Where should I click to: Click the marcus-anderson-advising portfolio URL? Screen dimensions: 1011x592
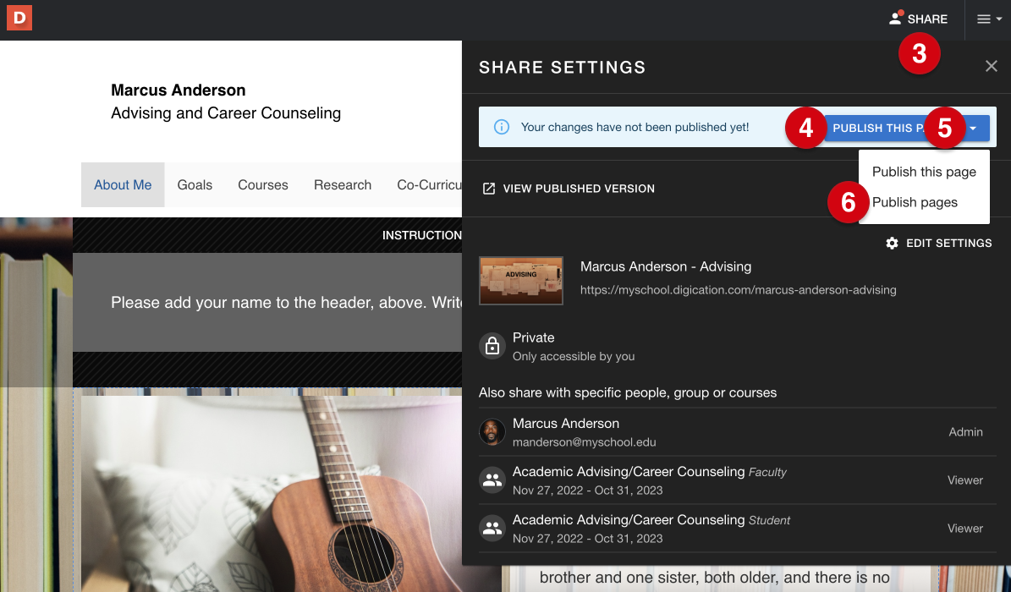[737, 289]
